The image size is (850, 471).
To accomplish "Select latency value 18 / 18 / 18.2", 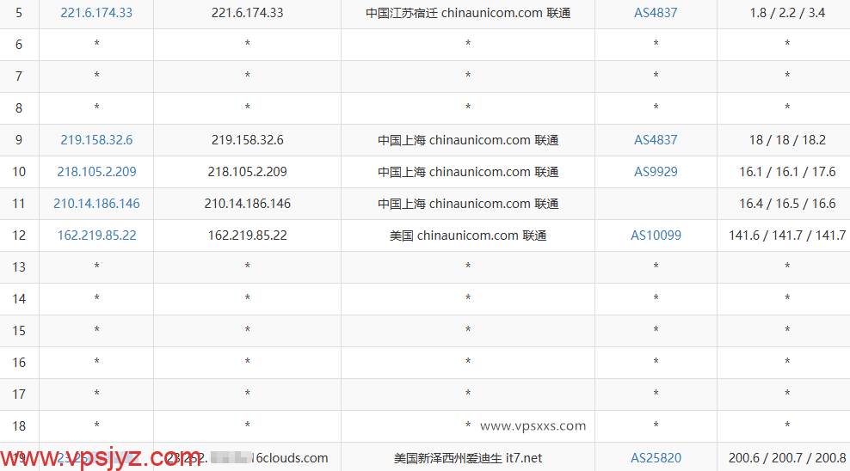I will pos(787,140).
